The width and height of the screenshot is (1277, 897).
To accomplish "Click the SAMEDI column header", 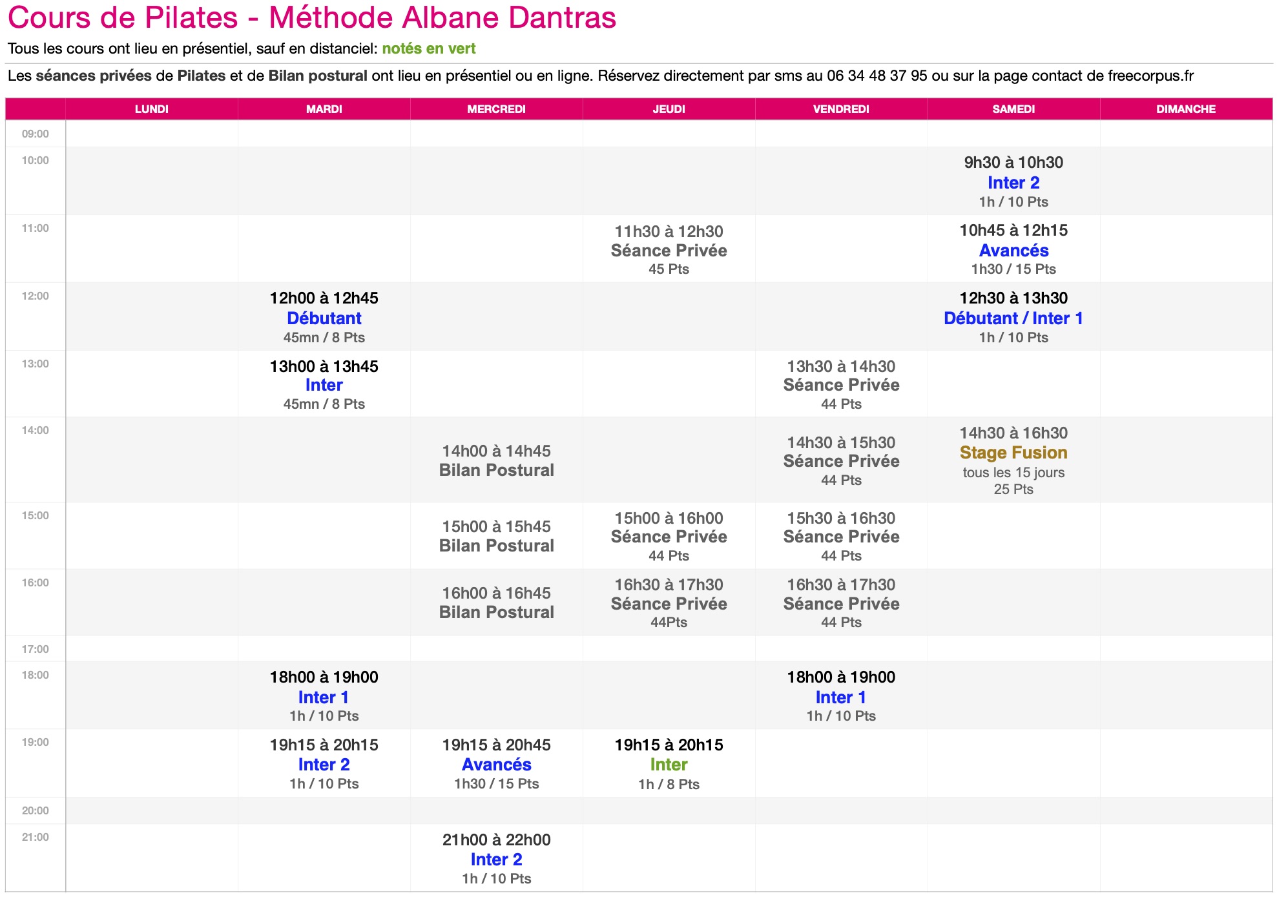I will pos(1013,109).
